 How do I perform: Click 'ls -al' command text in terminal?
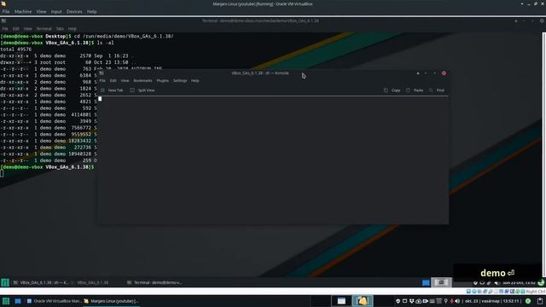click(x=105, y=43)
